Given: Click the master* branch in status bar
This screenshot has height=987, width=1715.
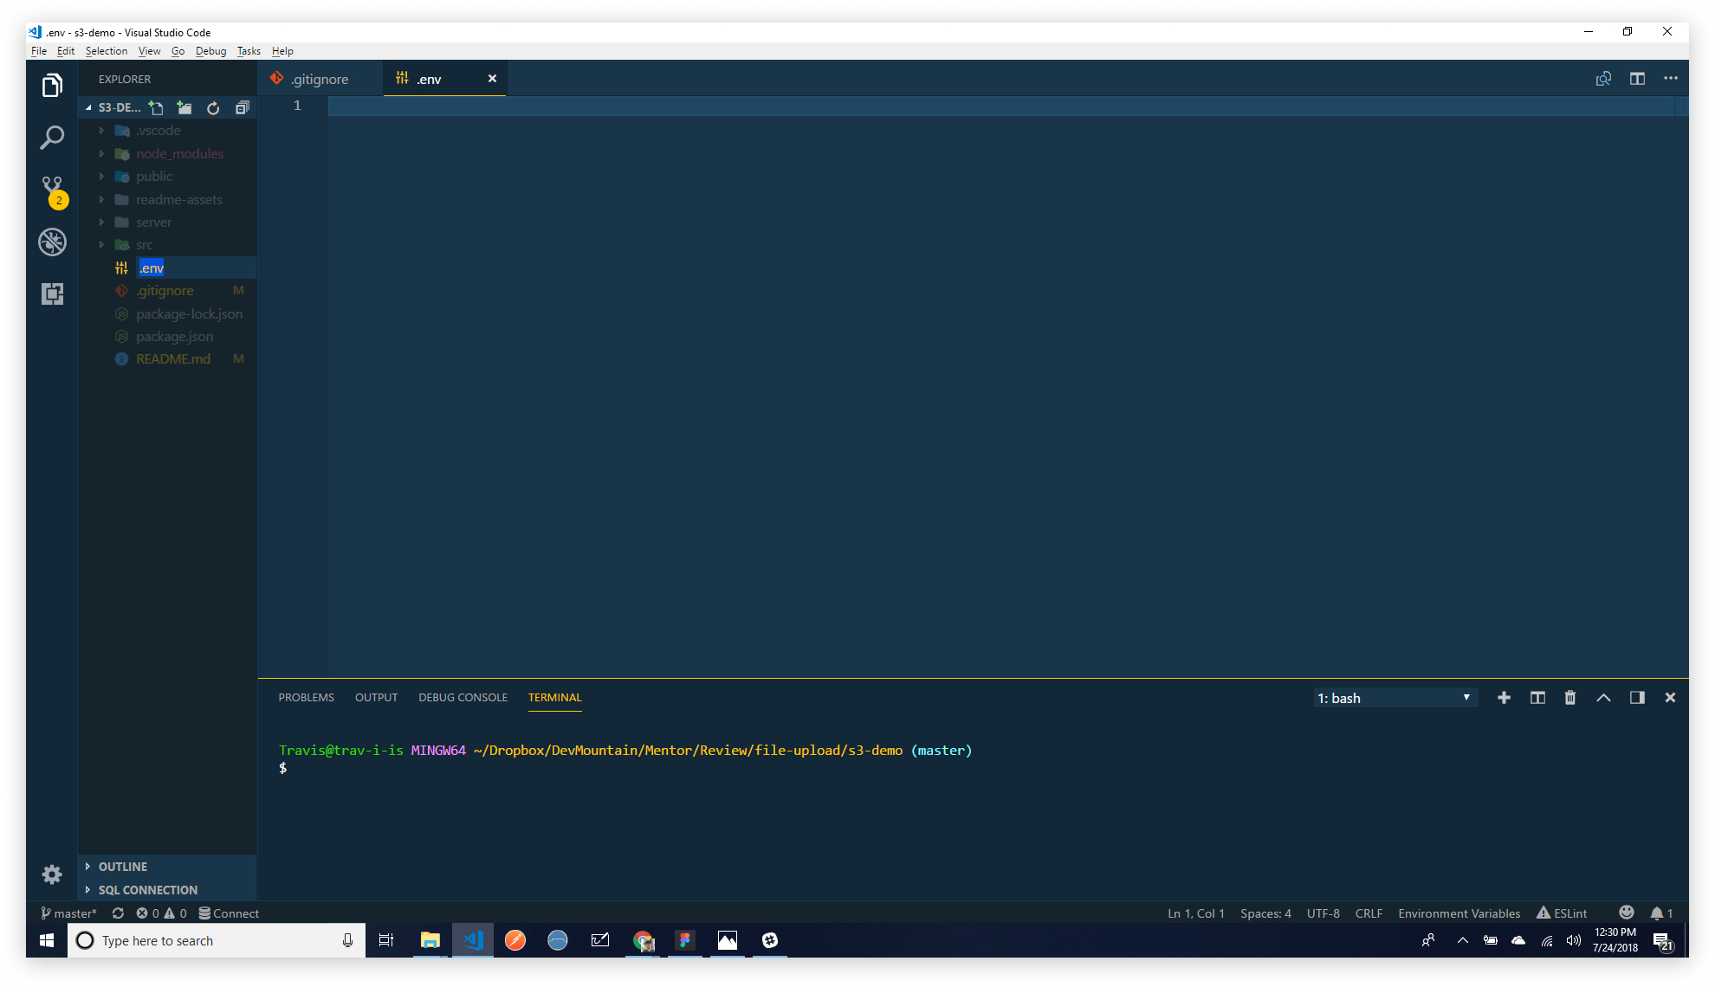Looking at the screenshot, I should click(68, 913).
